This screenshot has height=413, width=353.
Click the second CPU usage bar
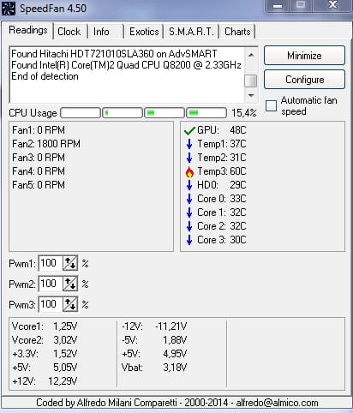click(x=123, y=113)
